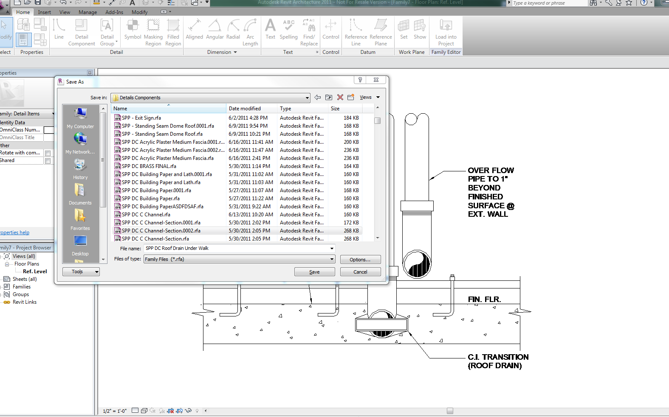
Task: Open Save As dialog help question mark
Action: point(360,80)
